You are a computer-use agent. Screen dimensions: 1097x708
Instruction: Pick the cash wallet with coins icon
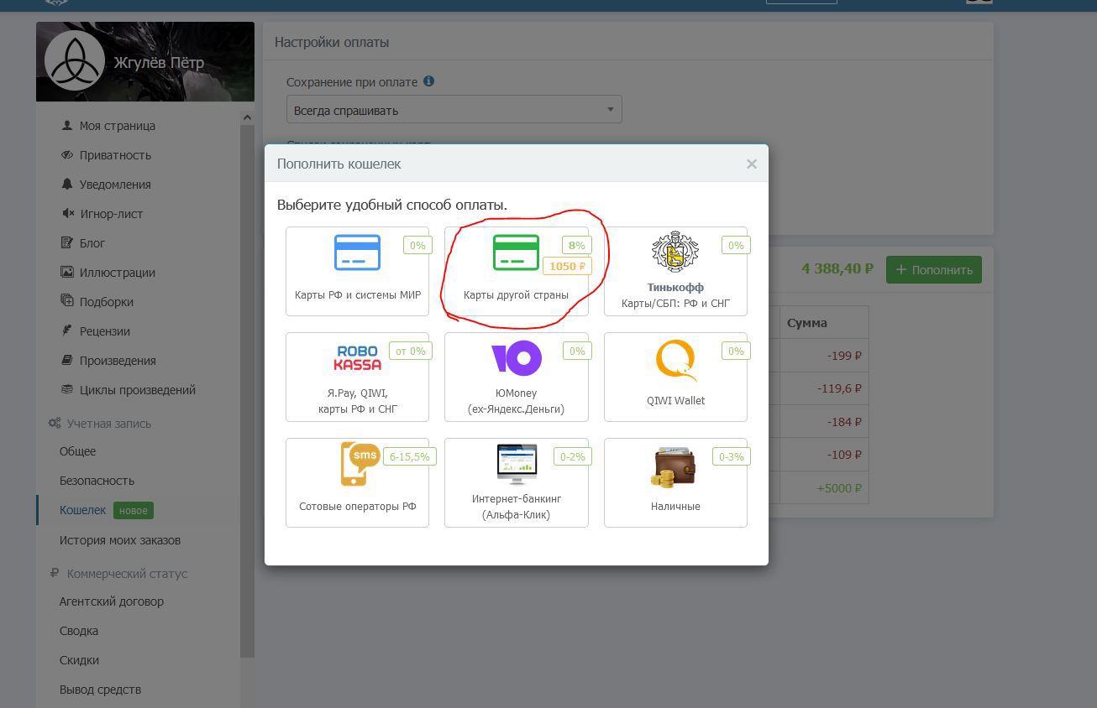(x=674, y=466)
